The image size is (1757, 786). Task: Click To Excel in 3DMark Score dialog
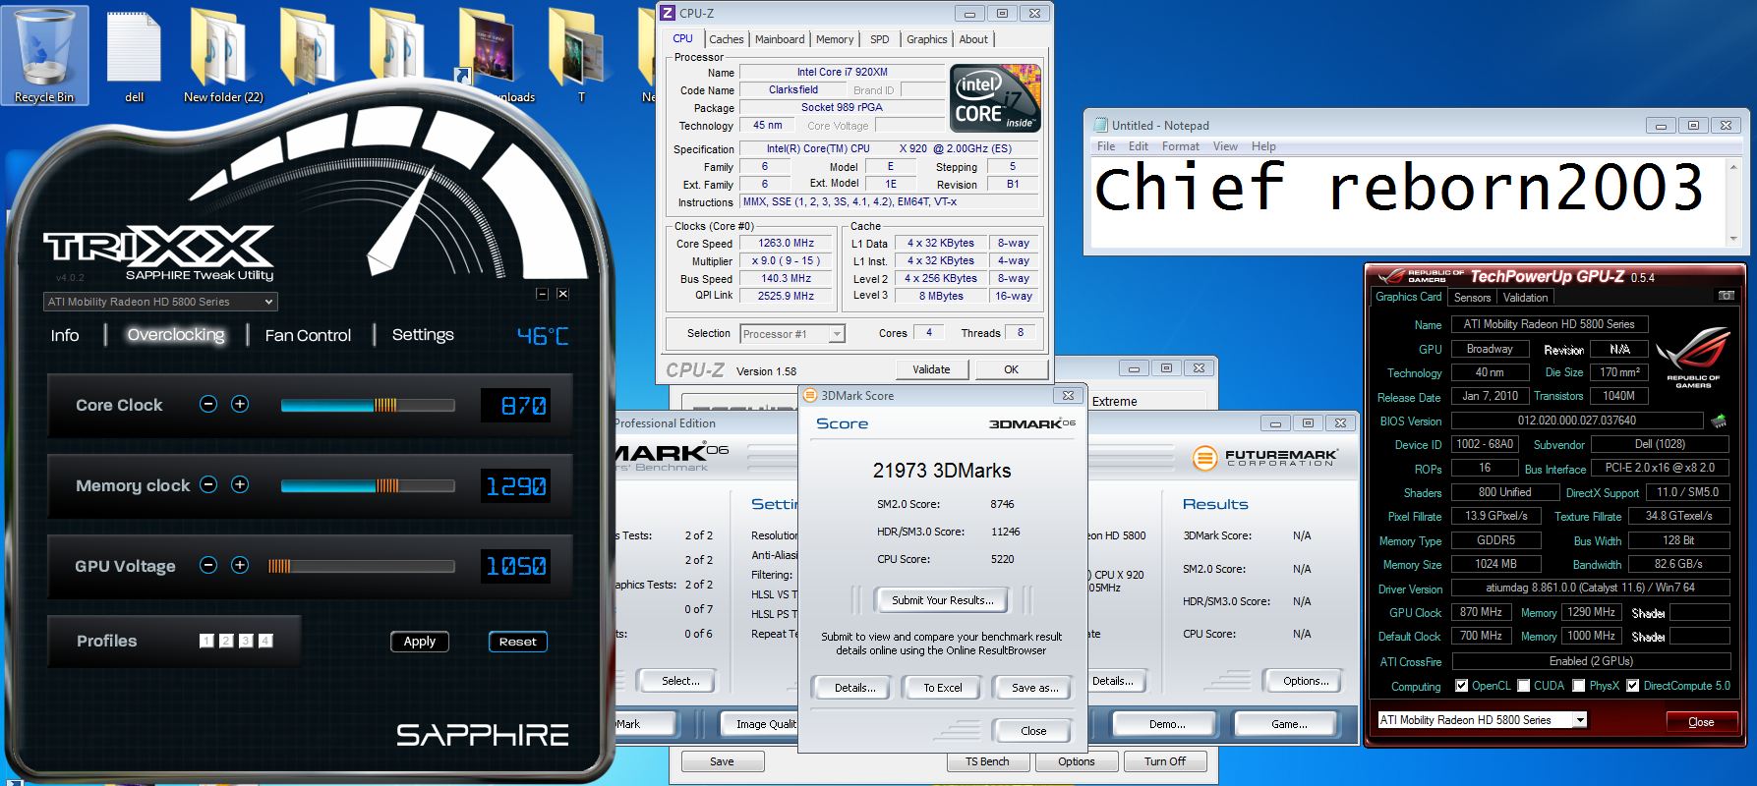(942, 688)
